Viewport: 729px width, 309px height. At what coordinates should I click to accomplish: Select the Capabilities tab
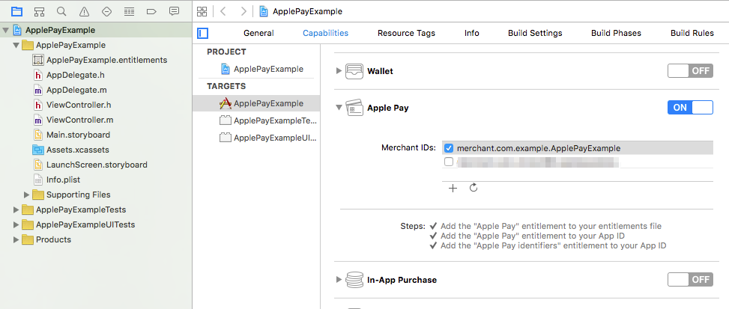coord(325,33)
